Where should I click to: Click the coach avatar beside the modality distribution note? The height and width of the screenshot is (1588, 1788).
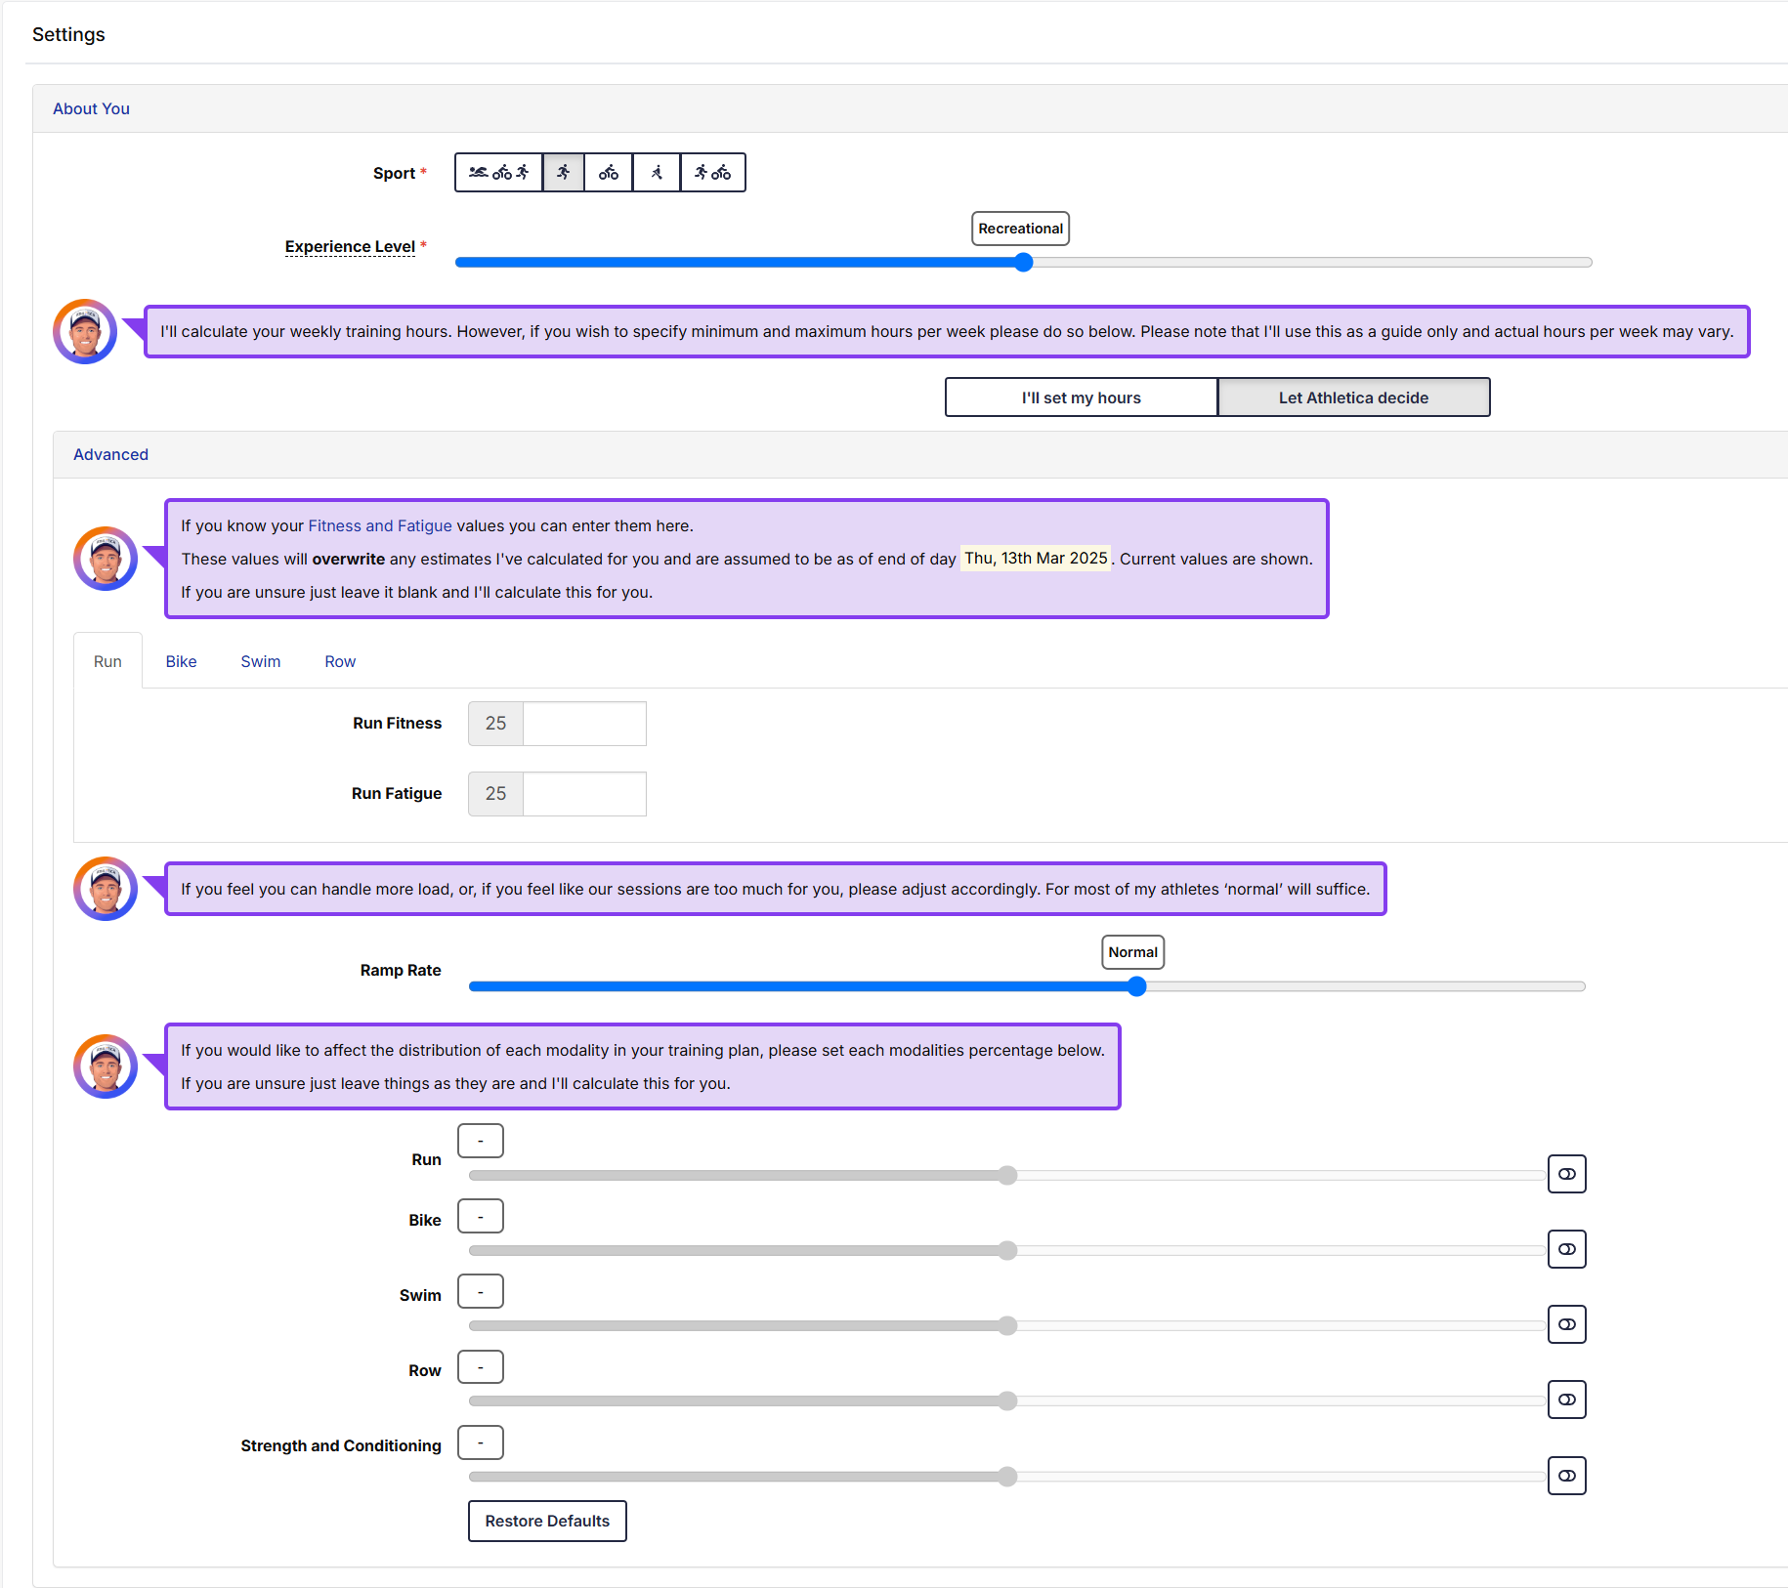click(x=106, y=1066)
